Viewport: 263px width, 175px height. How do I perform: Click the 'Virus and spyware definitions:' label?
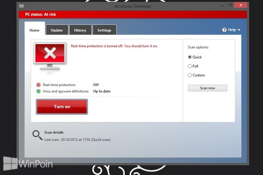tap(66, 91)
